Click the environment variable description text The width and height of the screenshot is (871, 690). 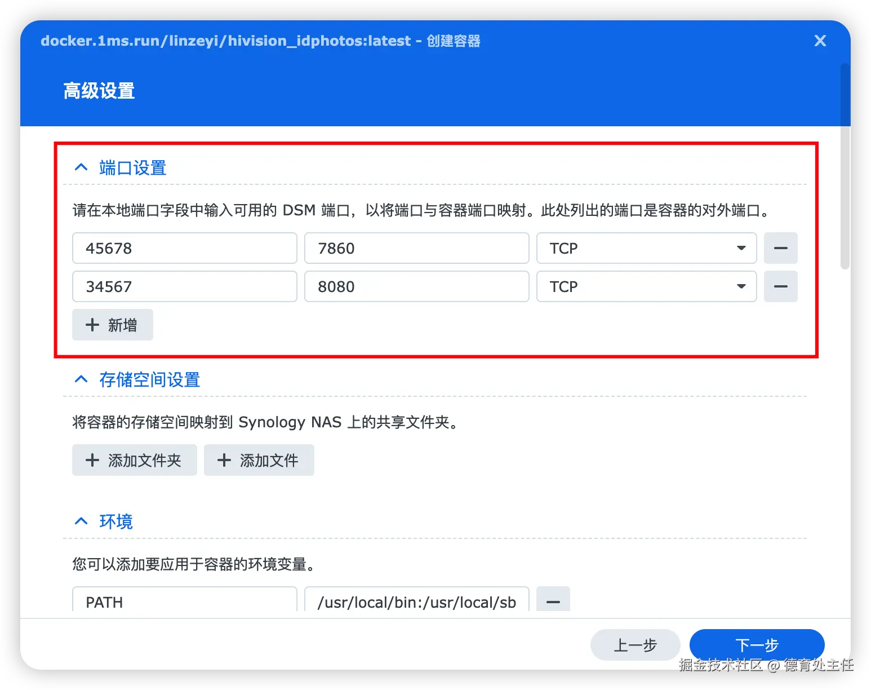point(193,564)
